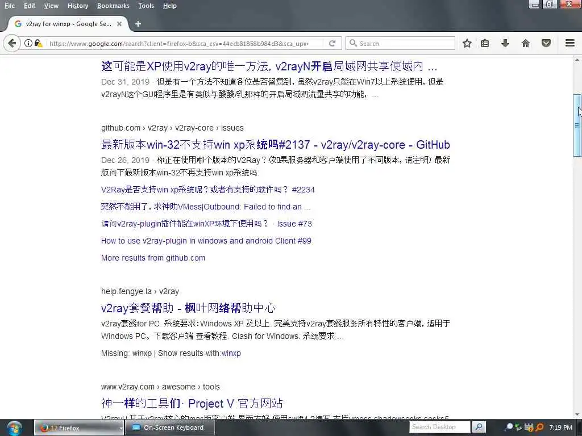Switch to On-Screen Keyboard taskbar button
The width and height of the screenshot is (582, 436).
(x=169, y=428)
